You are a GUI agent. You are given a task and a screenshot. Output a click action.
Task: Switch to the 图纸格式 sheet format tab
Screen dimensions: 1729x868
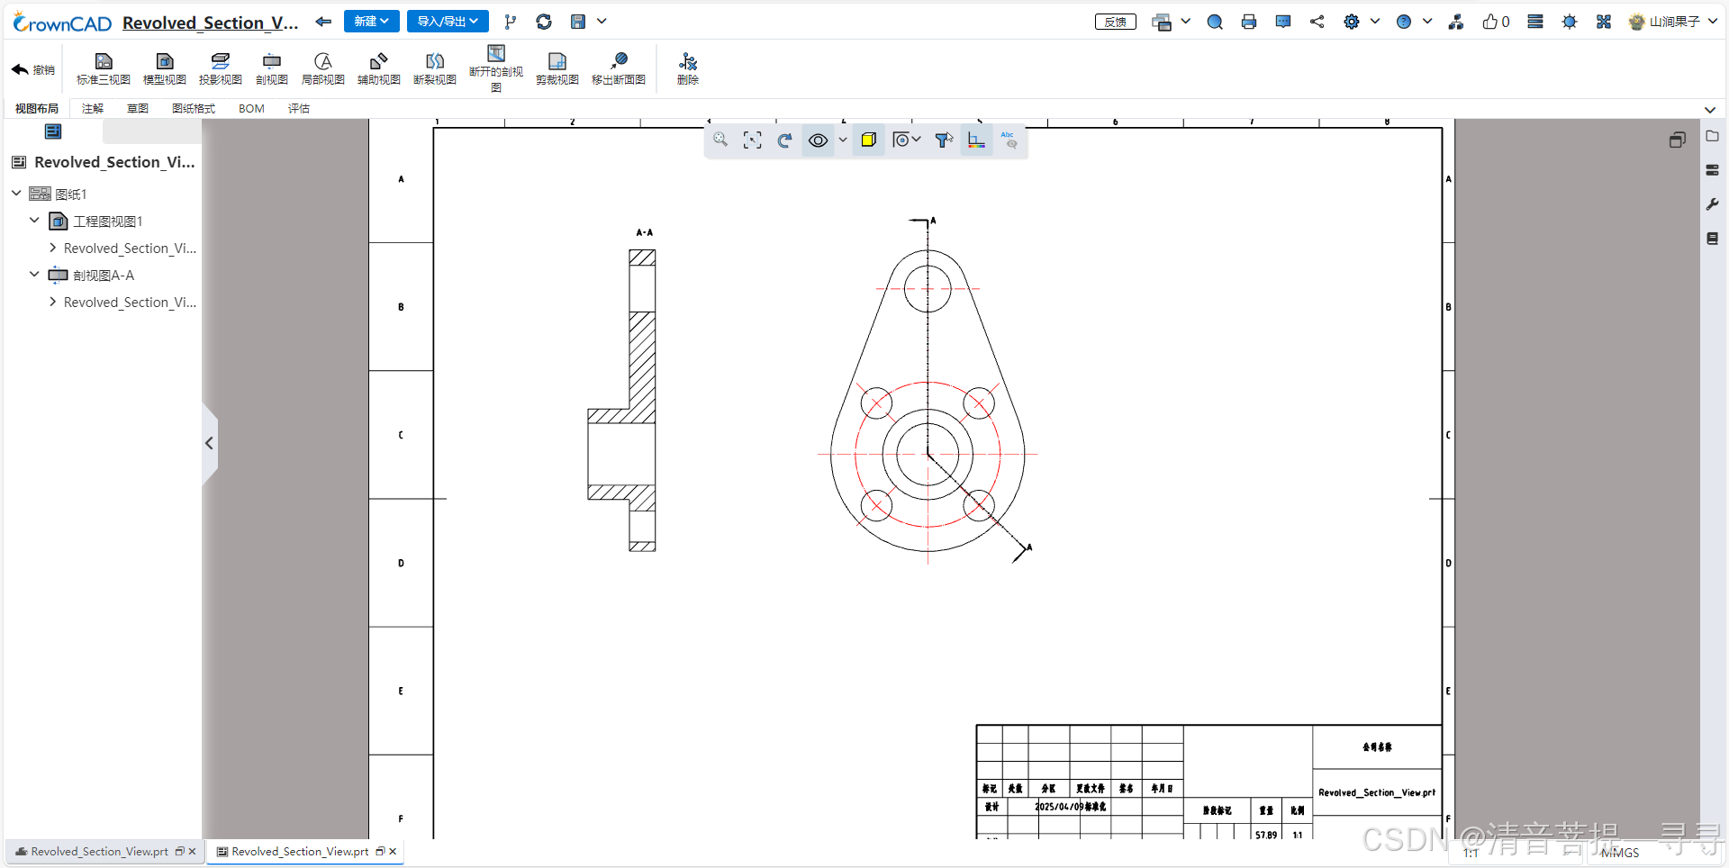point(194,108)
